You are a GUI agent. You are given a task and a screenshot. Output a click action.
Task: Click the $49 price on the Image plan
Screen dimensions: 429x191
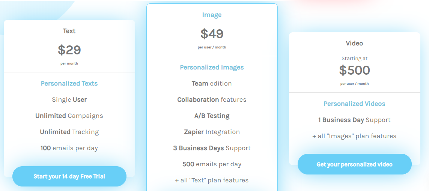click(212, 34)
